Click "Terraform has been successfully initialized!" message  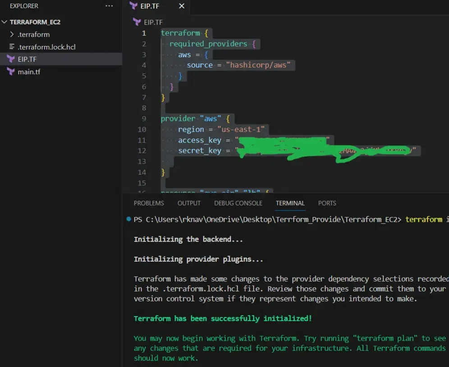pos(223,319)
